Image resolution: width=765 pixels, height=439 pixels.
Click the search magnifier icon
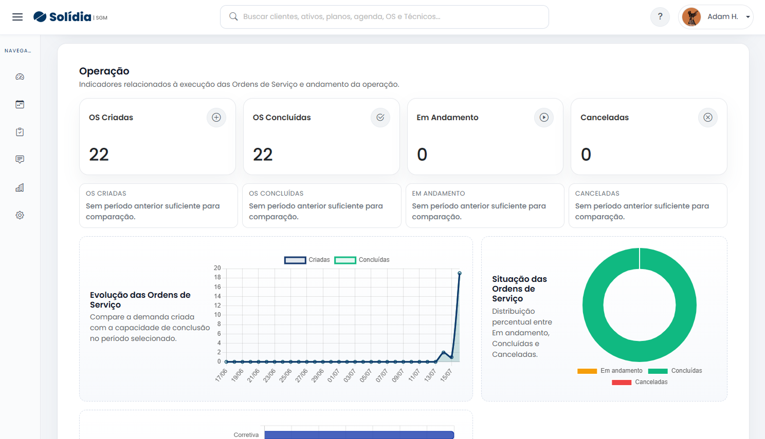point(233,16)
